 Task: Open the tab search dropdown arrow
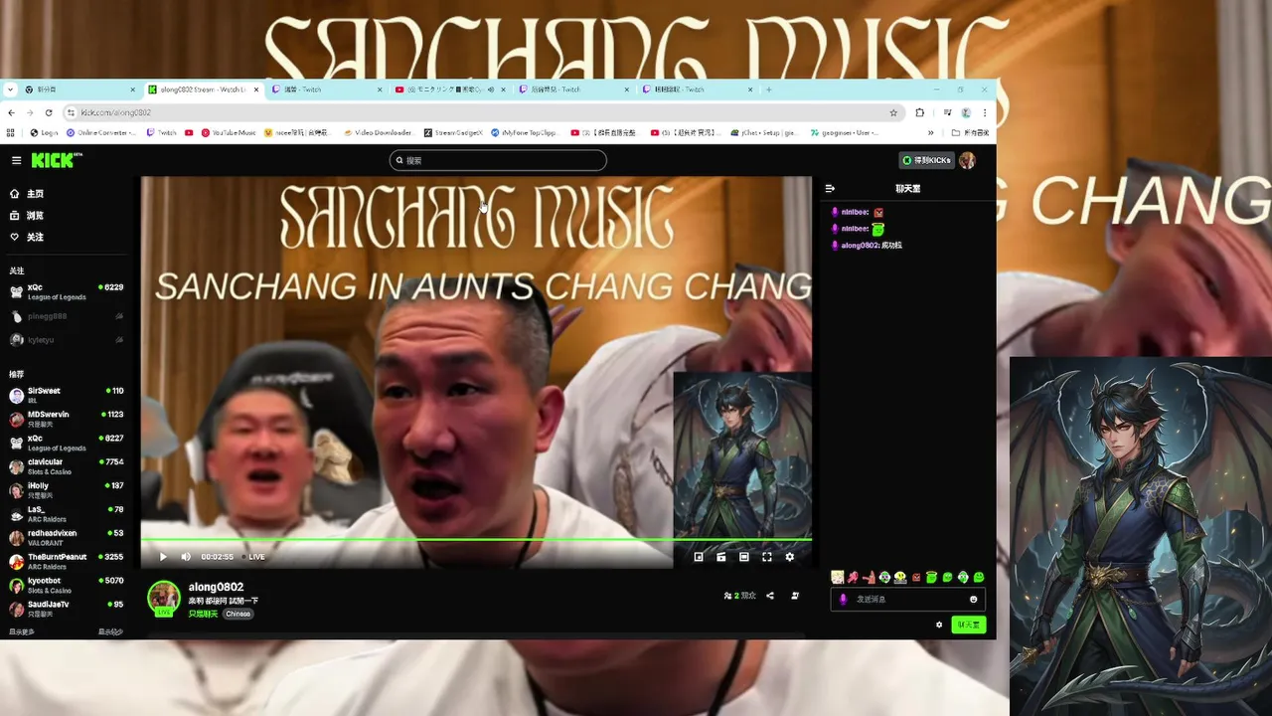tap(11, 89)
